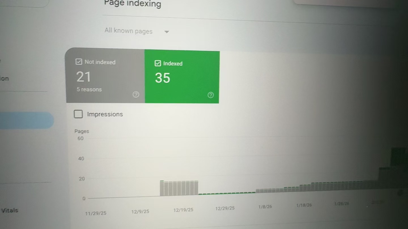This screenshot has width=408, height=229.
Task: Click the 60 value on chart axis
Action: coord(80,138)
